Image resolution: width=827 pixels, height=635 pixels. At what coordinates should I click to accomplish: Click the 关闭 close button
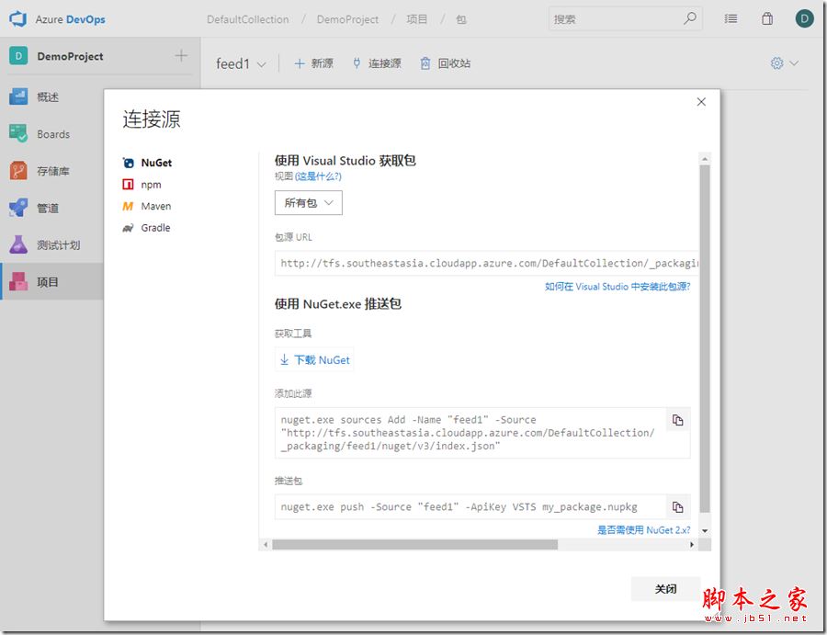click(x=665, y=588)
